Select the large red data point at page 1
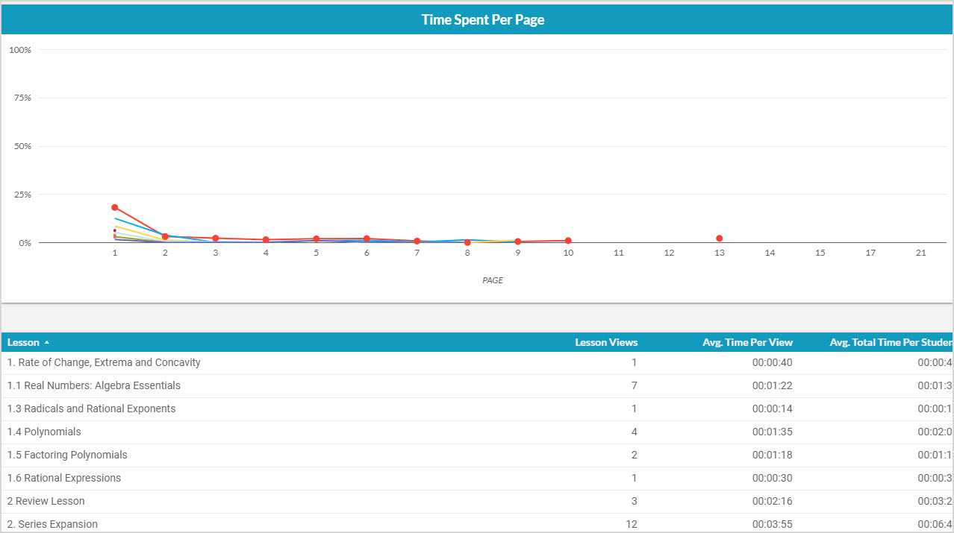 click(x=115, y=207)
